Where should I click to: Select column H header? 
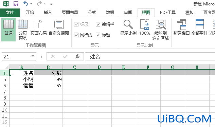pos(197,67)
